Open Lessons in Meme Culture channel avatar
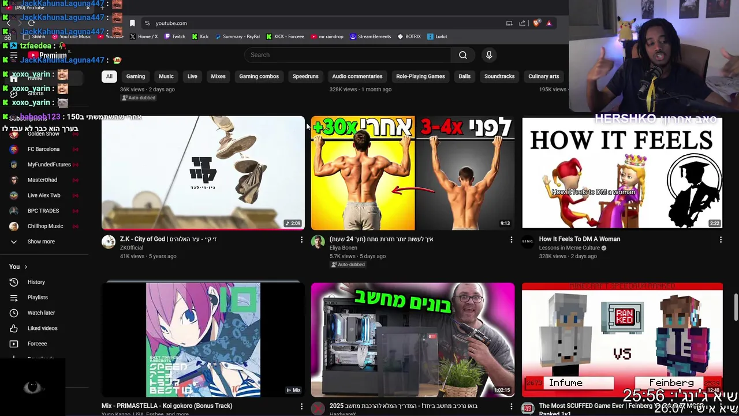The width and height of the screenshot is (739, 416). point(528,242)
